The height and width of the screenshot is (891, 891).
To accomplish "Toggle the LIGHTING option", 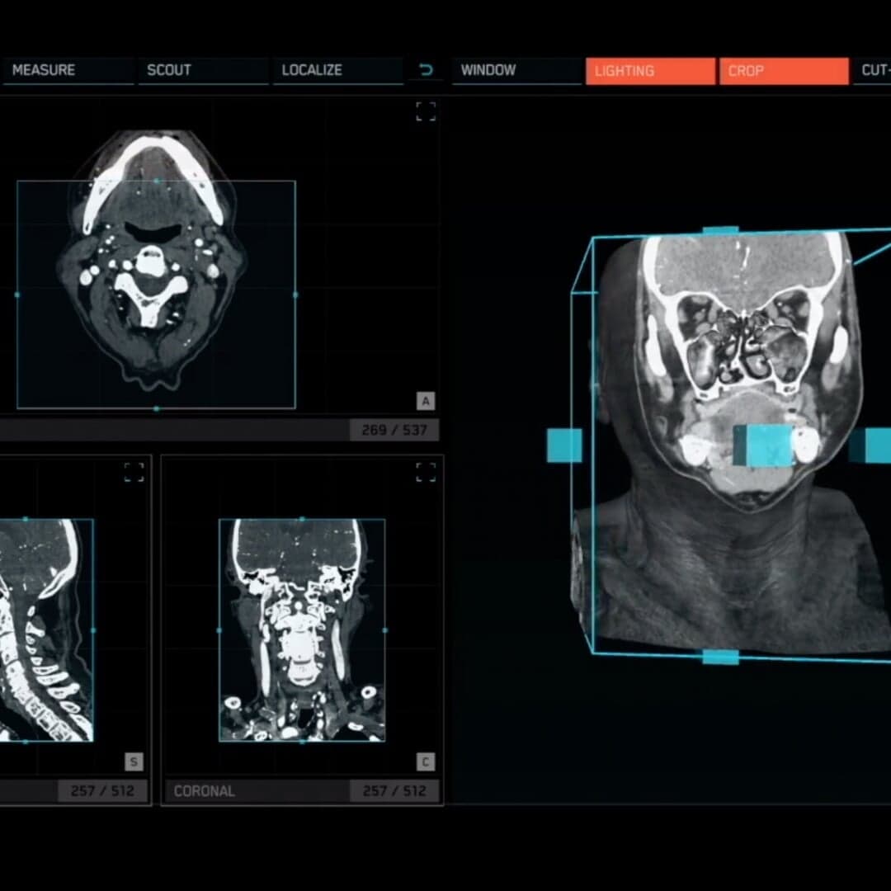I will tap(650, 70).
